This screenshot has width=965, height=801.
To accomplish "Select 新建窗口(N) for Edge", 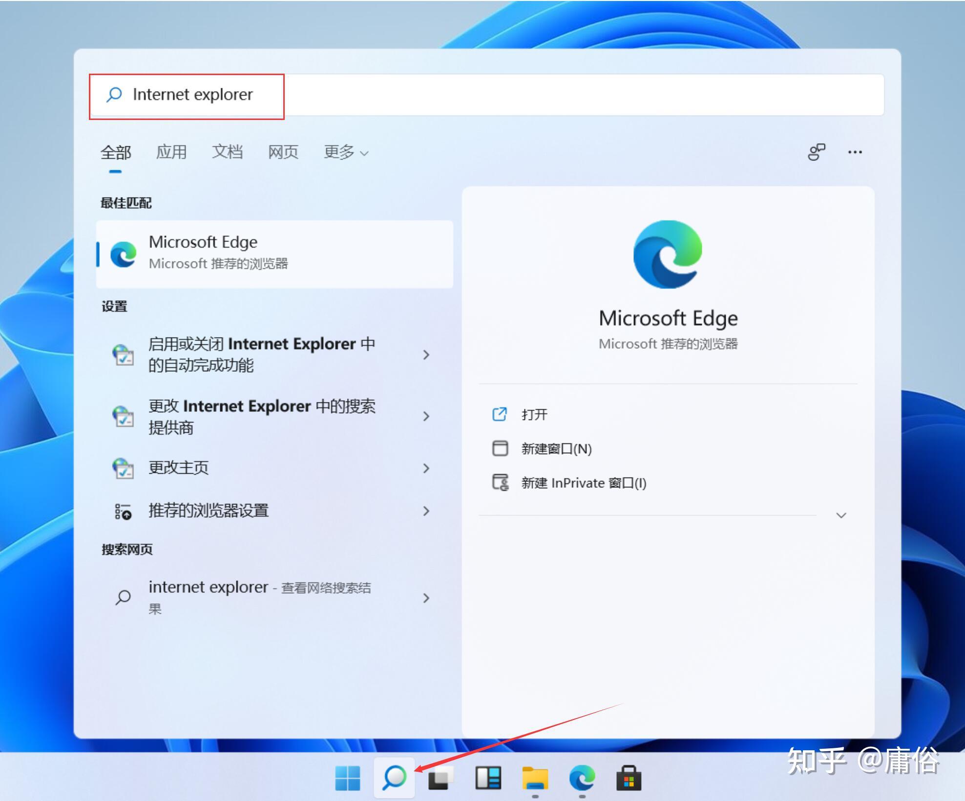I will pos(557,448).
